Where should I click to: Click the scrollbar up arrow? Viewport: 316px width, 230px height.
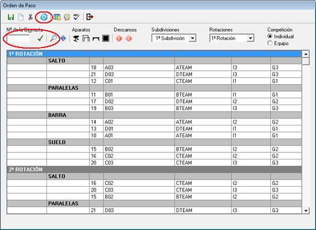coord(306,54)
